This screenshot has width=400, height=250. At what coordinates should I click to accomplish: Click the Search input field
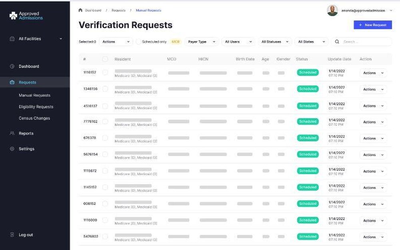tap(366, 42)
